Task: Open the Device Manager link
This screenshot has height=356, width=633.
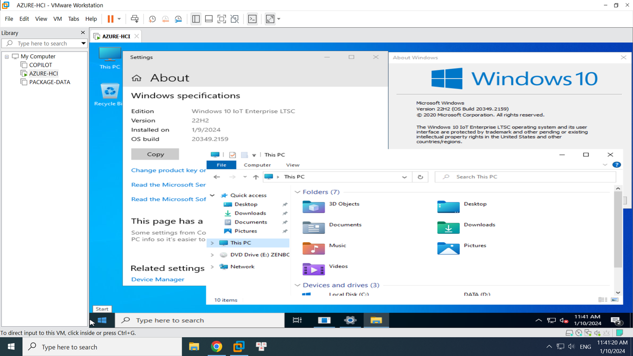Action: (x=158, y=279)
